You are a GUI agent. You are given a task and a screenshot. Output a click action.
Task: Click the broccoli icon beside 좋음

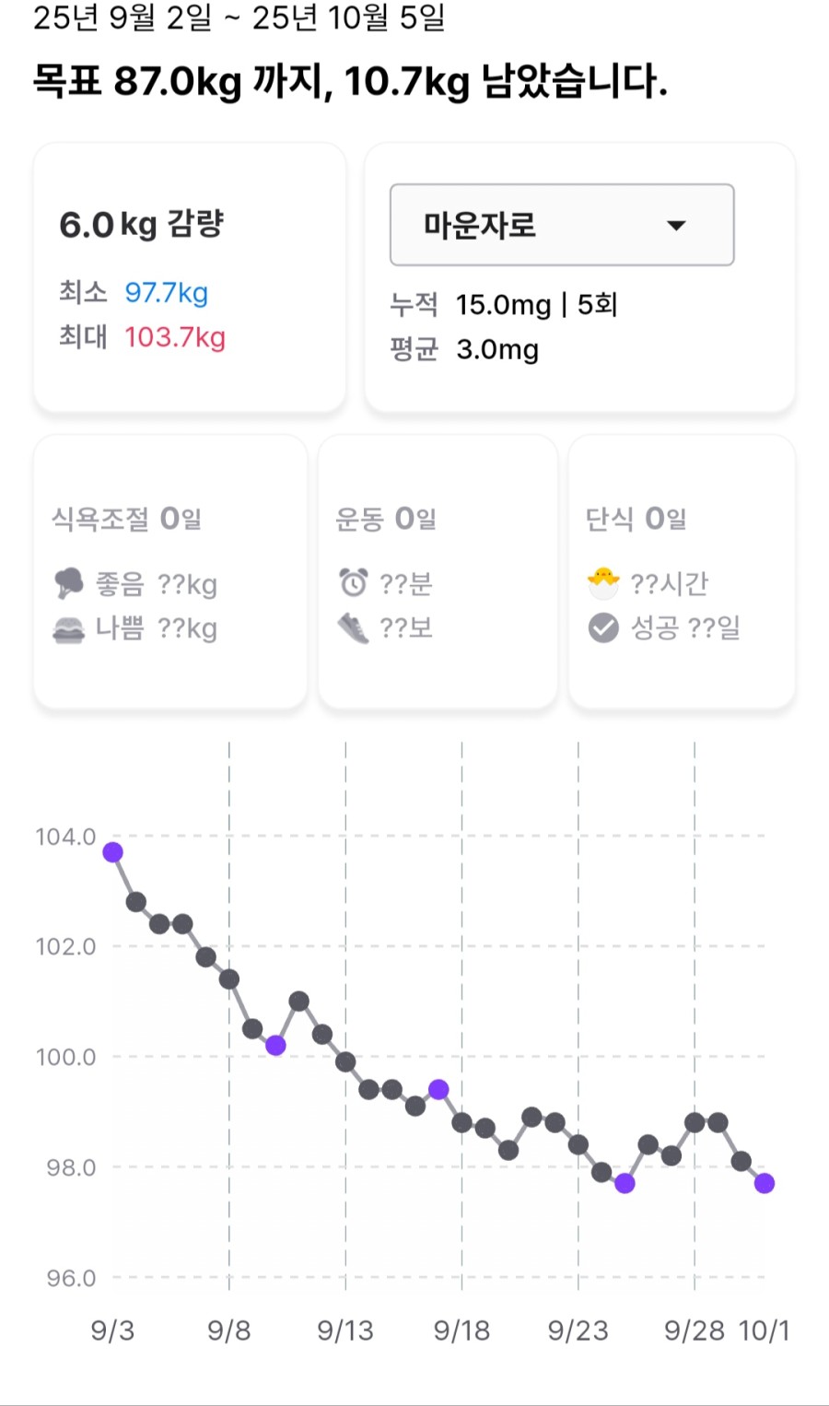pos(69,583)
